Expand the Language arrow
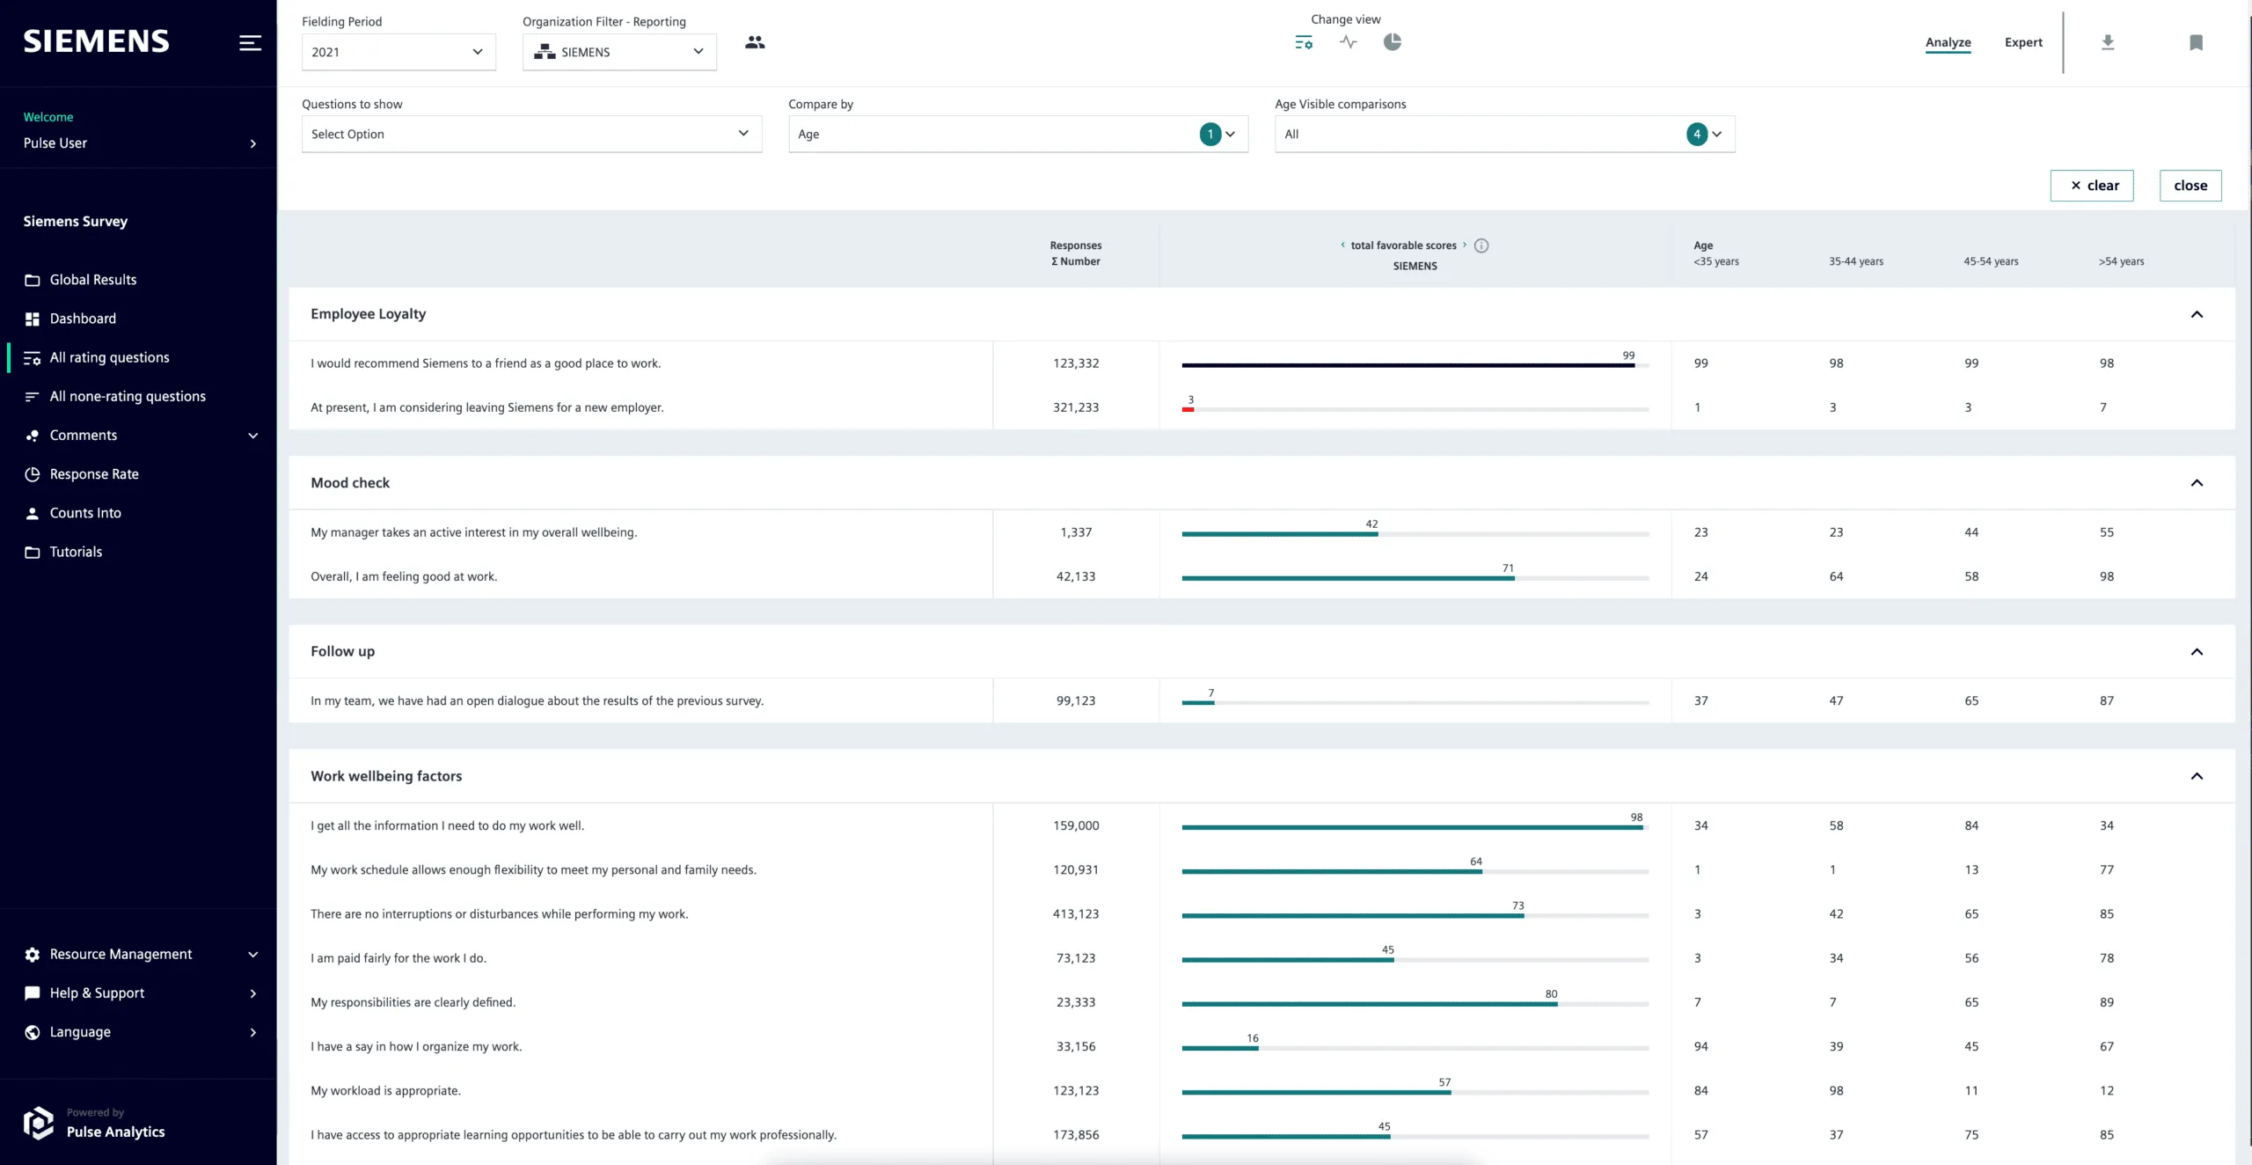This screenshot has width=2252, height=1165. point(253,1032)
